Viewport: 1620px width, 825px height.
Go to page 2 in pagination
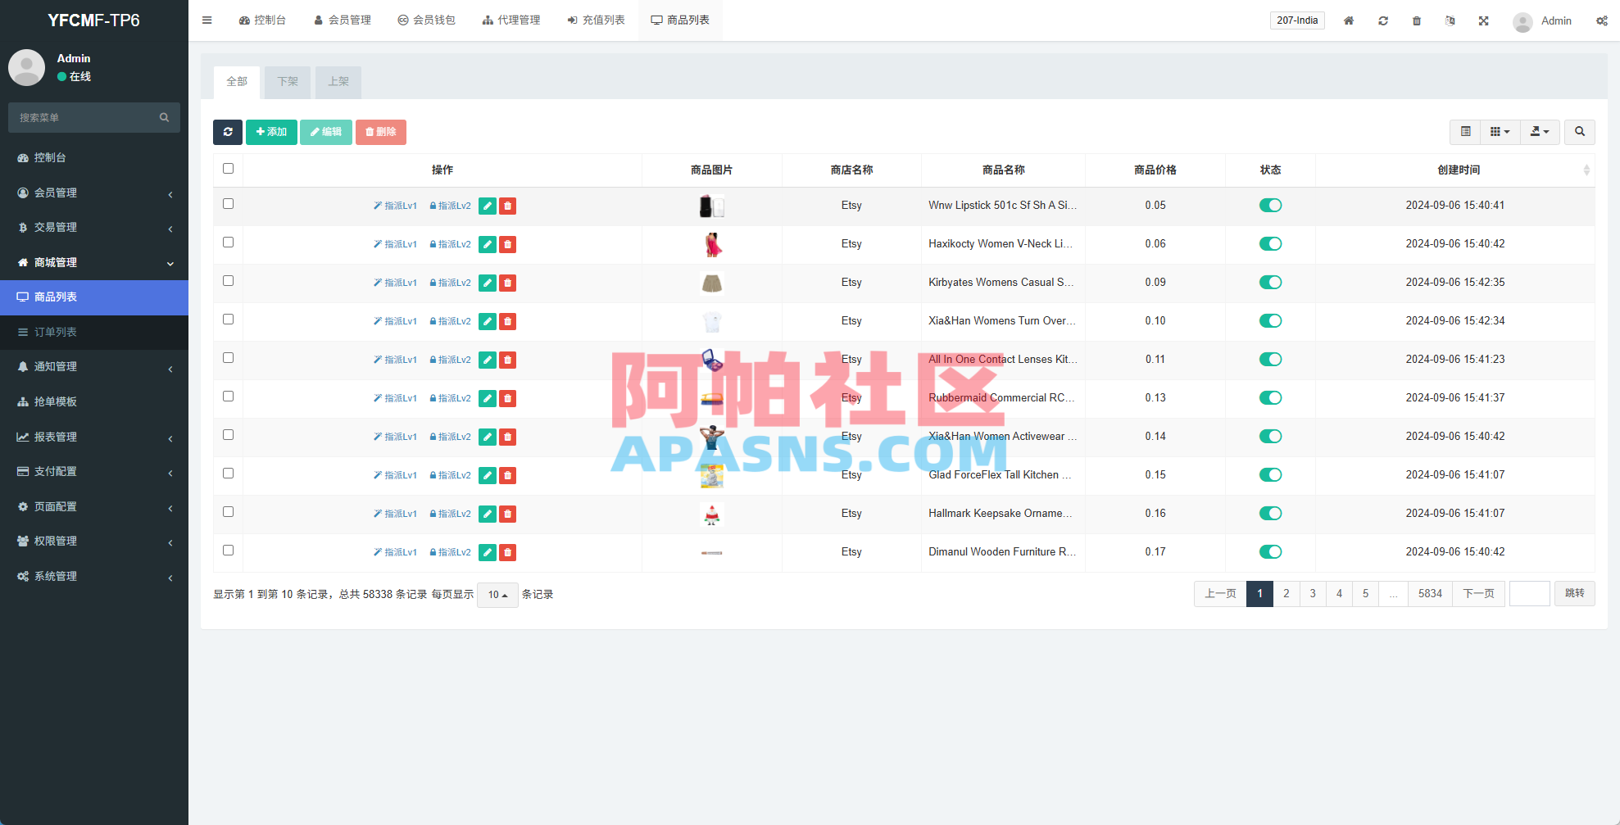tap(1286, 594)
